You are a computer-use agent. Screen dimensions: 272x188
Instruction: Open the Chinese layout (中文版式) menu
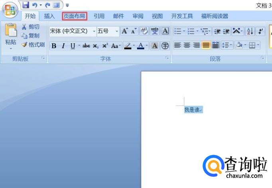point(237,31)
